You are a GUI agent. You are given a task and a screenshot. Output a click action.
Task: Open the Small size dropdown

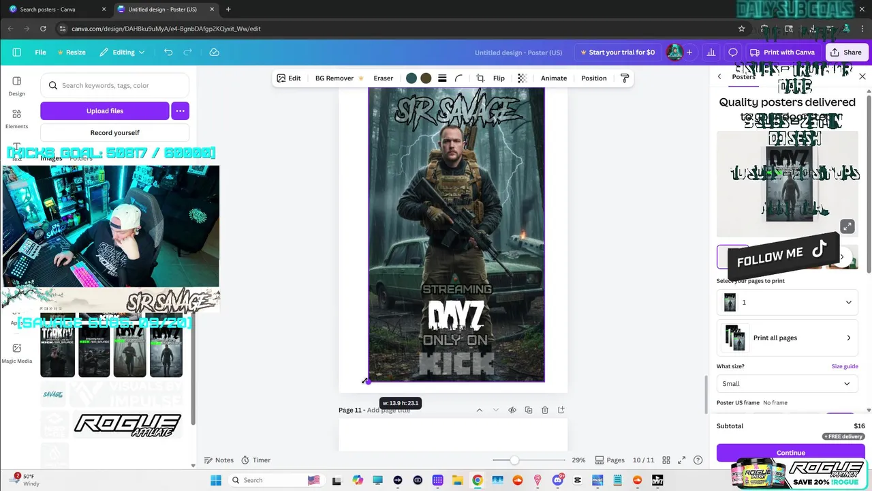tap(788, 384)
